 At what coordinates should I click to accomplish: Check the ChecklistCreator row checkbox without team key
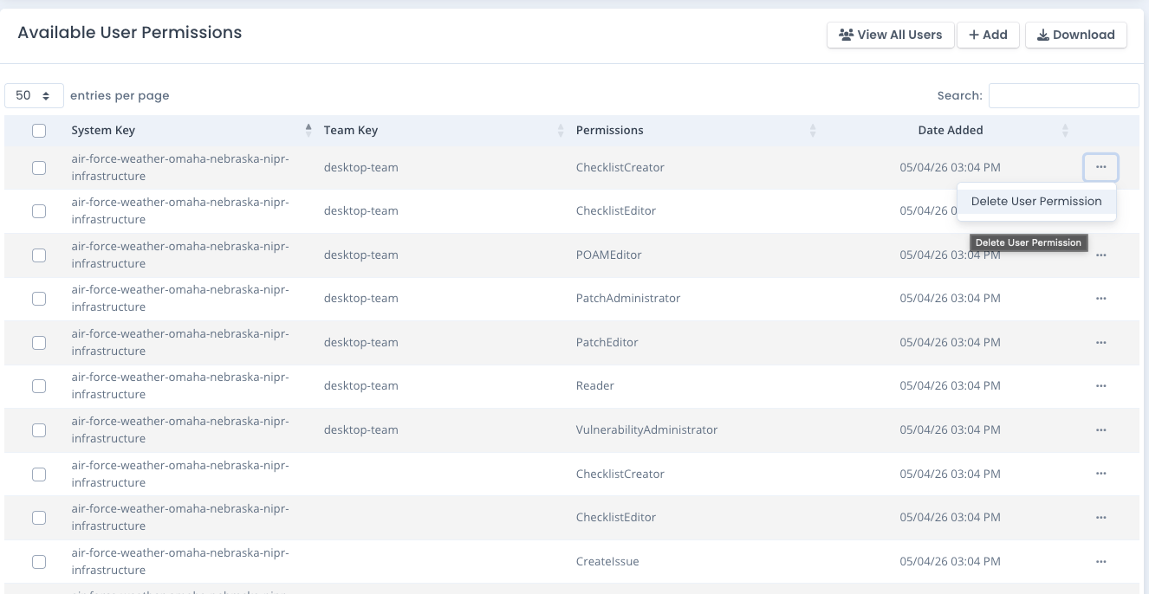pyautogui.click(x=39, y=475)
